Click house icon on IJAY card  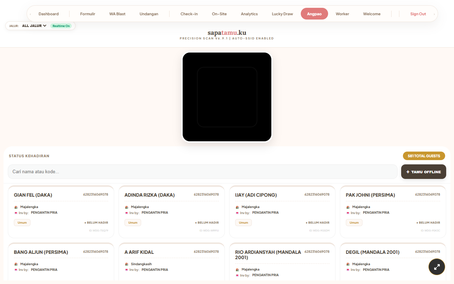[237, 207]
